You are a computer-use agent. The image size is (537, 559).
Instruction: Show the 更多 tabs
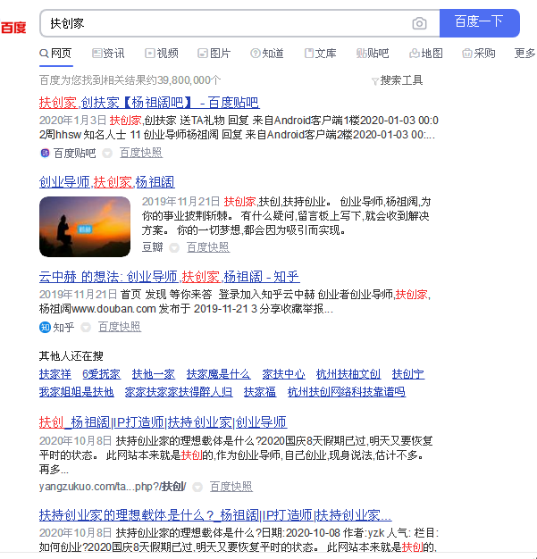tap(524, 54)
